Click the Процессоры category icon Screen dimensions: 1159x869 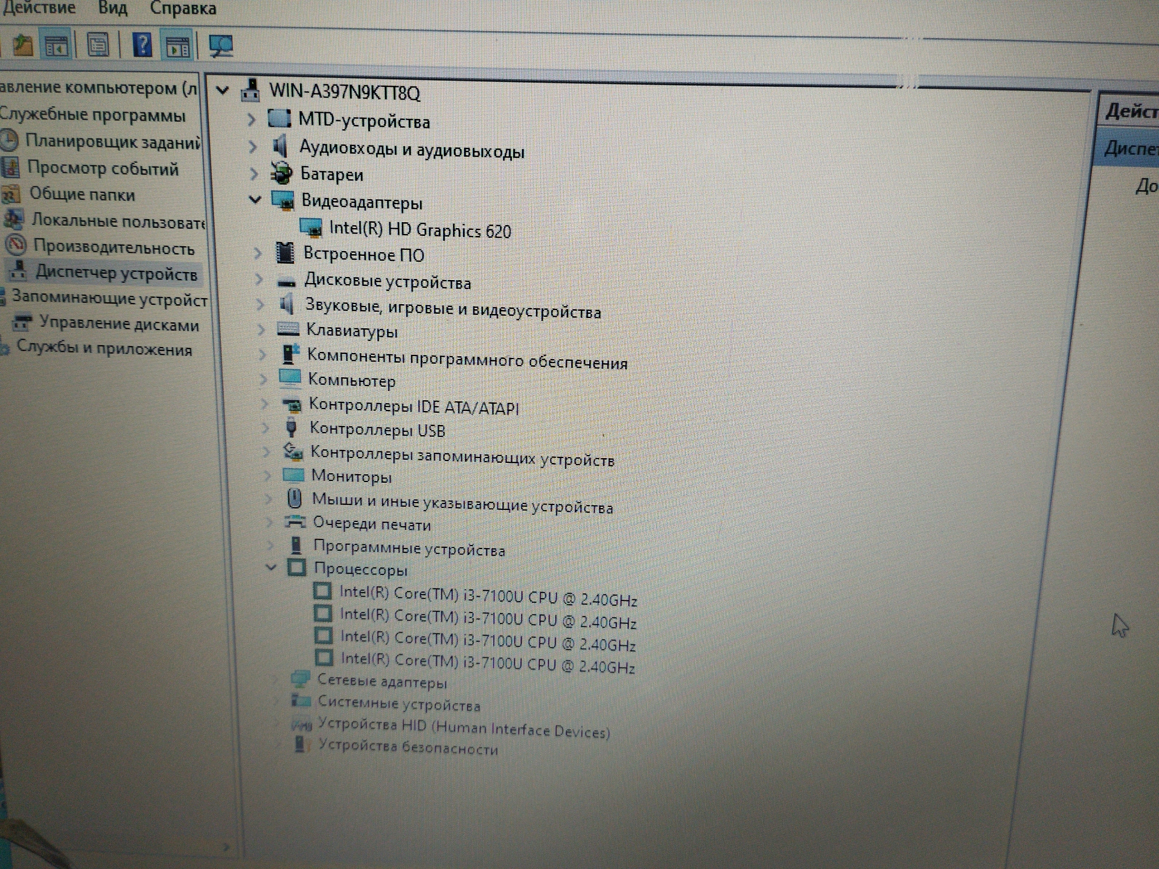click(296, 567)
